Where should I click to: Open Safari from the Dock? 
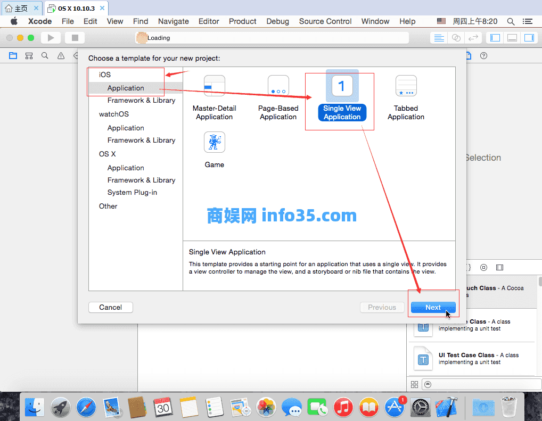tap(86, 407)
